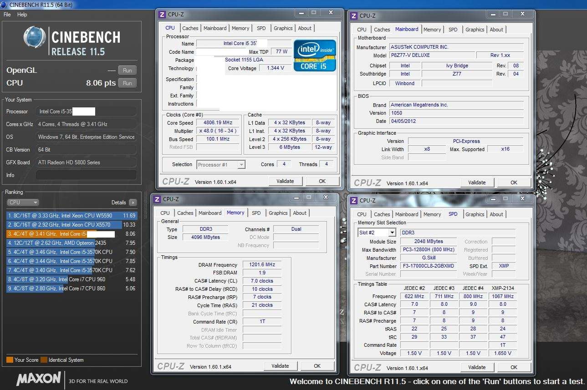587x390 pixels.
Task: Click the GFX Board ATI Radeon HD 5800 field
Action: point(86,162)
